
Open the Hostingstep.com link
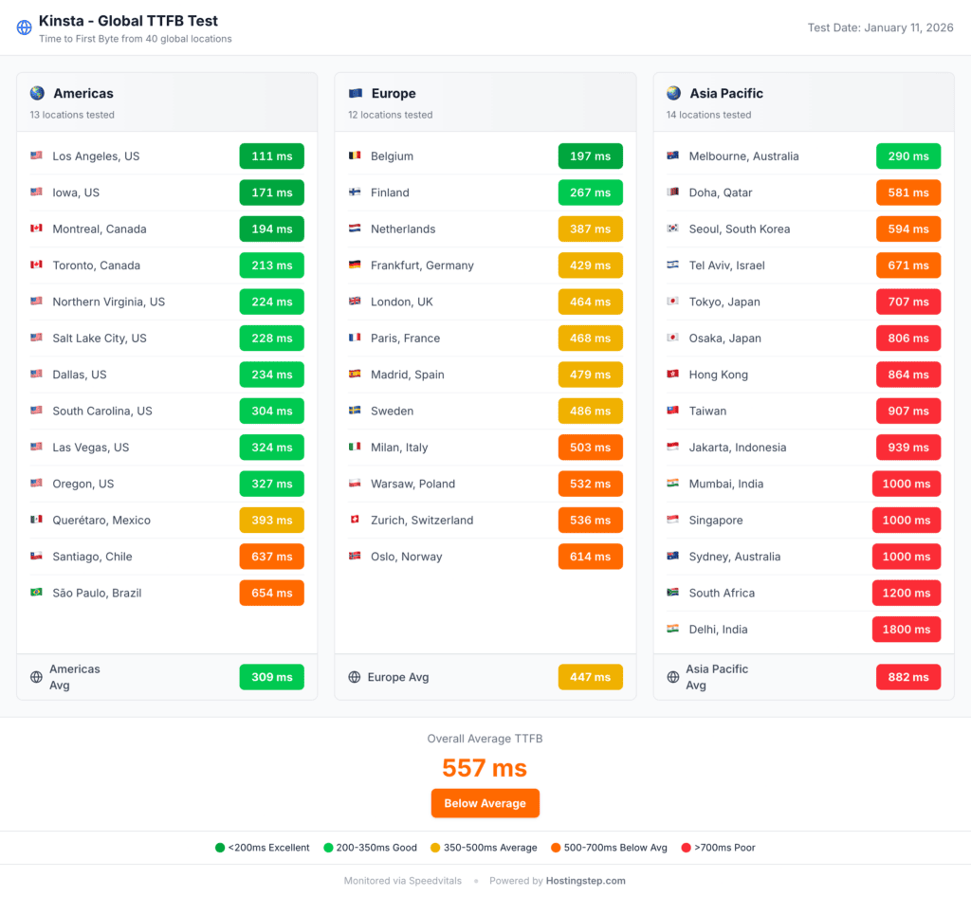coord(585,881)
